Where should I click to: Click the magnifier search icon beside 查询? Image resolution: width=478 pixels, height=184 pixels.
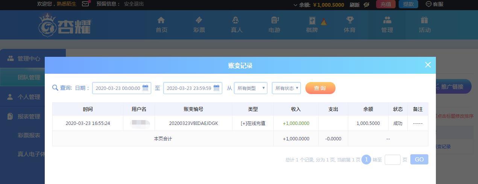55,88
